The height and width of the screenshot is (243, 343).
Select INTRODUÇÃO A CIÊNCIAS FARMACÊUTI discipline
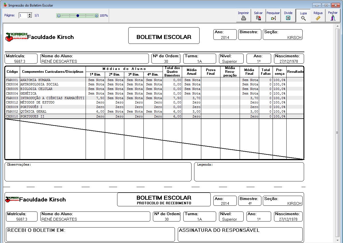tap(52, 98)
